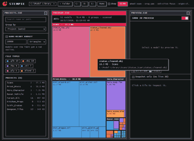Enable the deep scan checkbox
Image resolution: width=194 pixels, height=141 pixels.
point(109,4)
